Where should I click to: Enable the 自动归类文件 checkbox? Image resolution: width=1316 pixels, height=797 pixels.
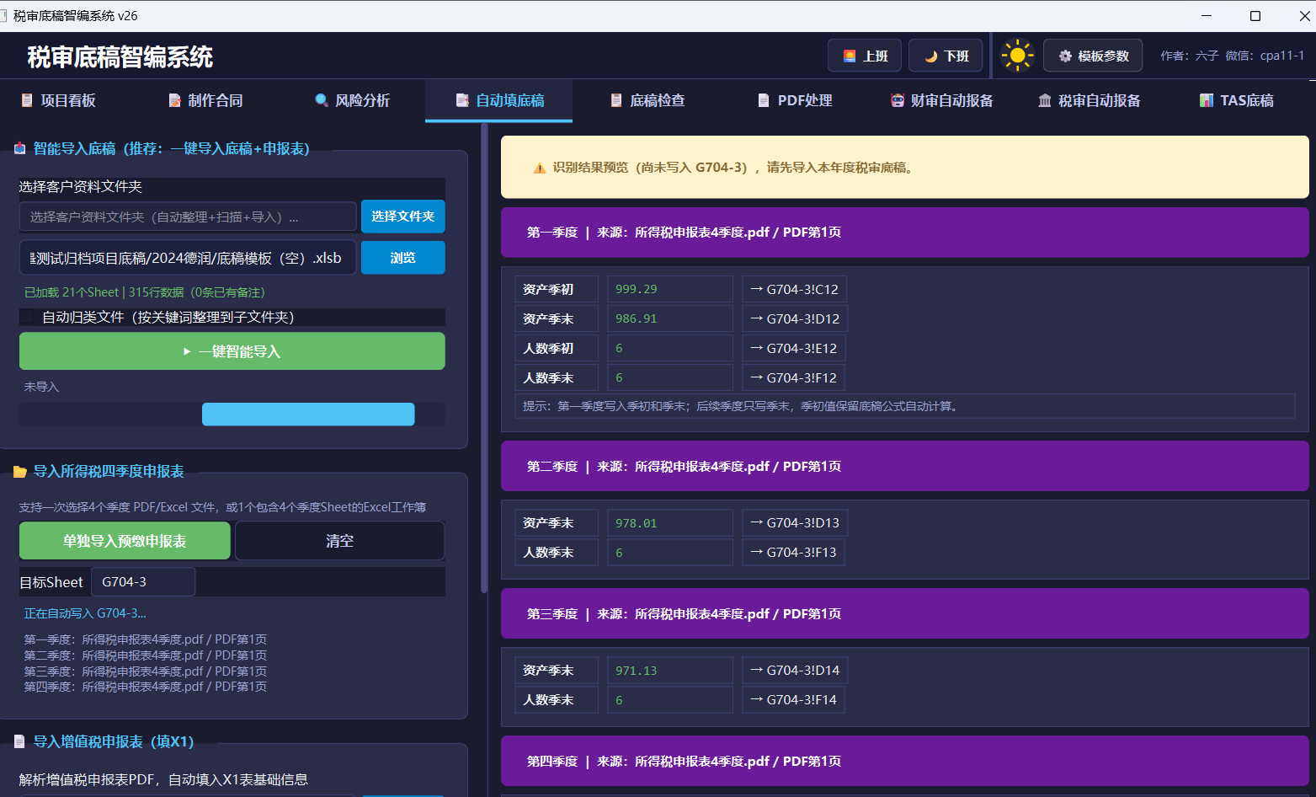(28, 317)
